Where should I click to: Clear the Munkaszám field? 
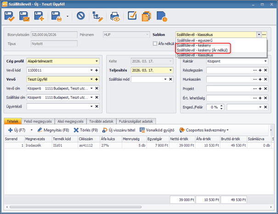[266, 79]
